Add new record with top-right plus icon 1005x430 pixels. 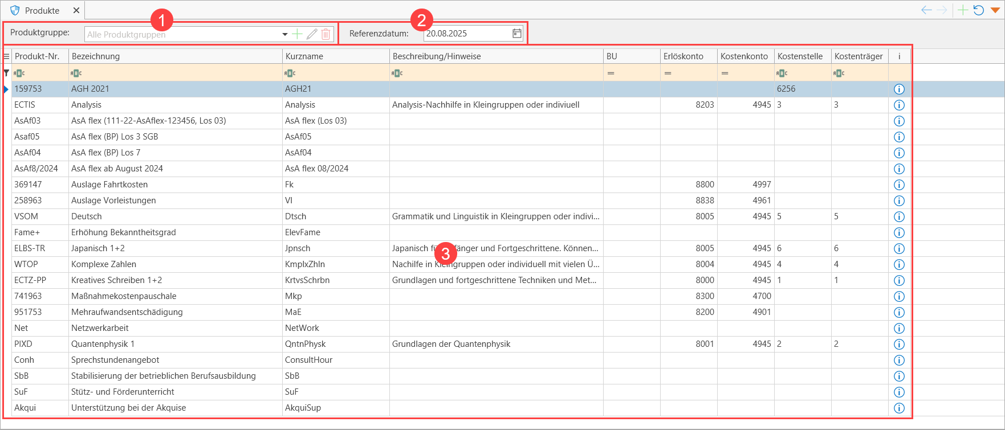pyautogui.click(x=963, y=10)
